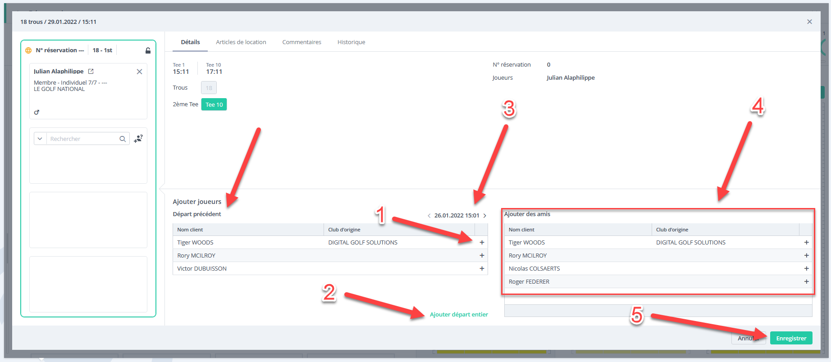Click the Julian Alaphilippe name on player card
The height and width of the screenshot is (362, 831).
pos(59,71)
